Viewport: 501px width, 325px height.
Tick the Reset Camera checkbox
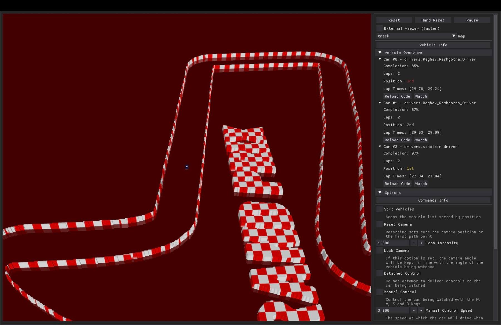click(379, 224)
